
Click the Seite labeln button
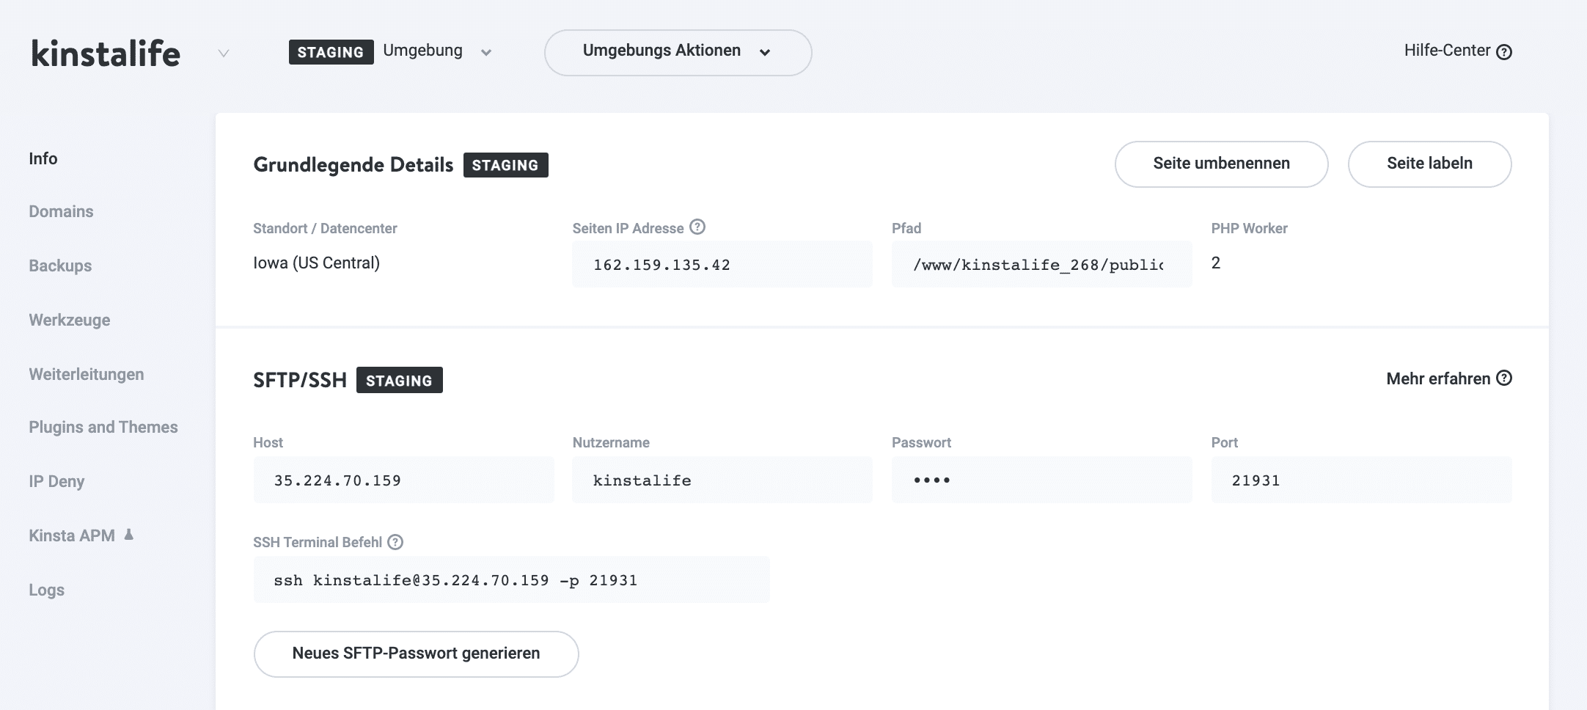point(1429,164)
